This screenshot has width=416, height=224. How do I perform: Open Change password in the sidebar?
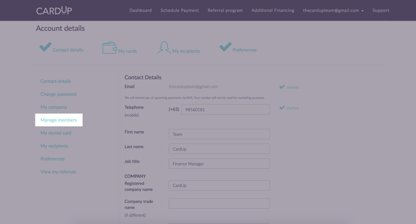[58, 94]
